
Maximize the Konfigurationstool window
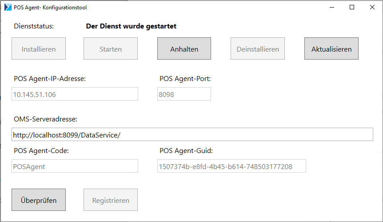[x=352, y=7]
